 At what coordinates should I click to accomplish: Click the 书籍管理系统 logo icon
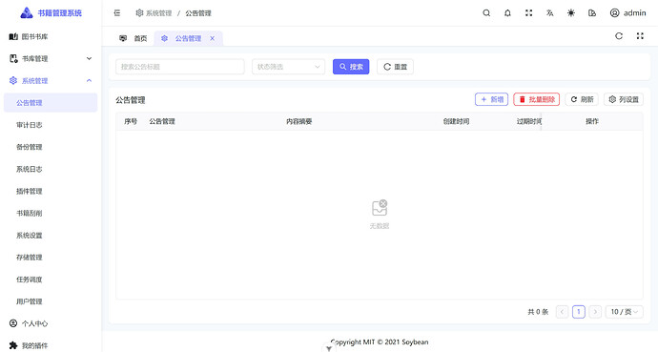(27, 13)
